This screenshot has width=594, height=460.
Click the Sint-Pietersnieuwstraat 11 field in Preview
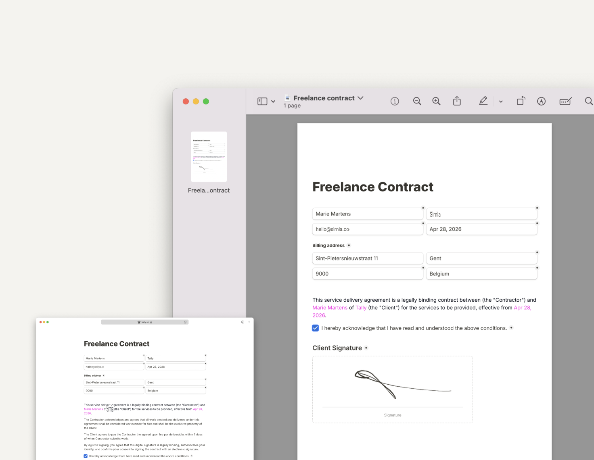368,258
